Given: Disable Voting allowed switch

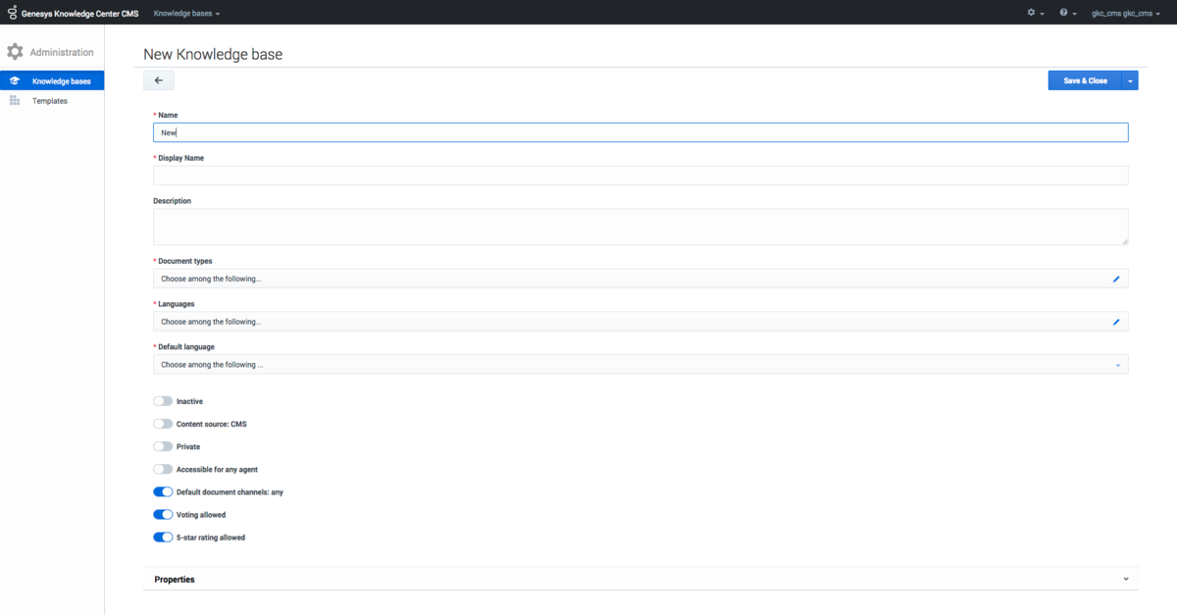Looking at the screenshot, I should [163, 514].
